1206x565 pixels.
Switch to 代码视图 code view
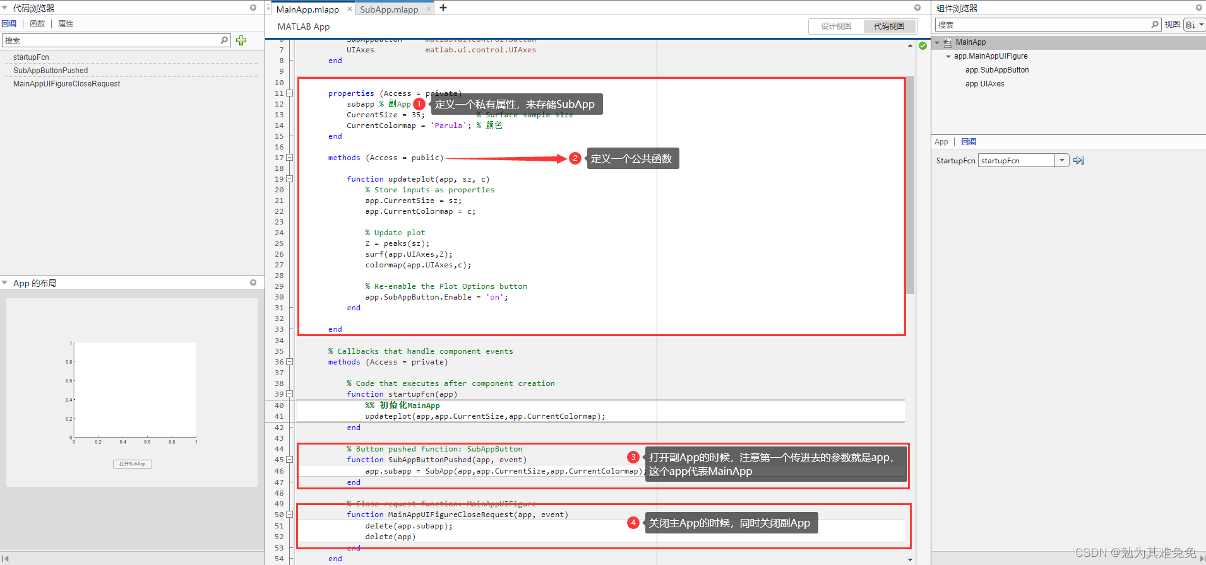pos(889,26)
